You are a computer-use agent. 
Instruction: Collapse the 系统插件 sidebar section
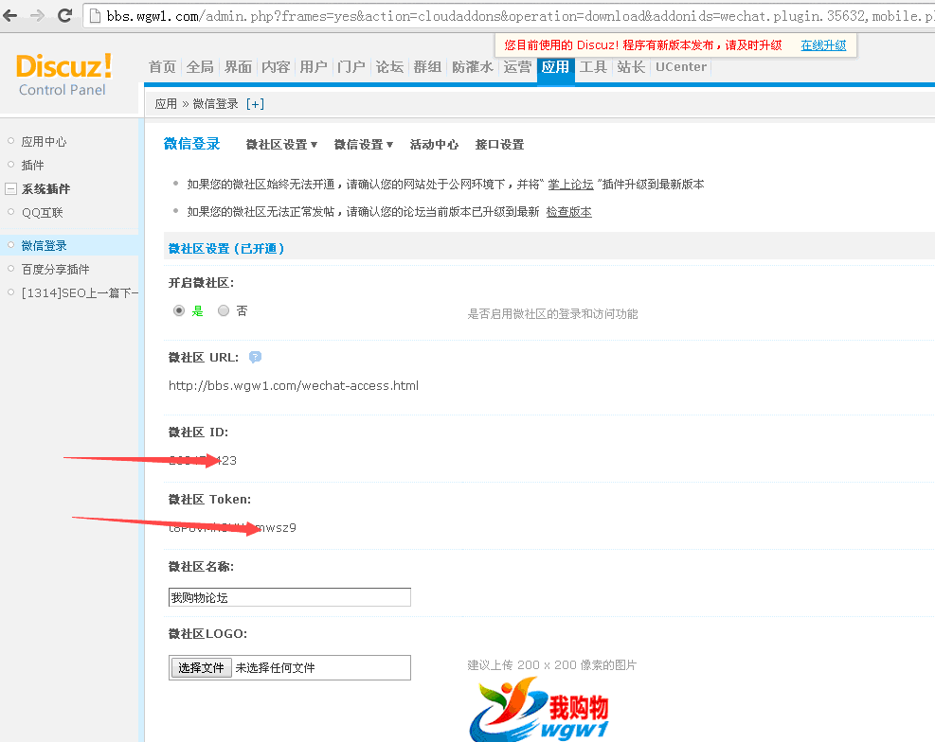(10, 189)
